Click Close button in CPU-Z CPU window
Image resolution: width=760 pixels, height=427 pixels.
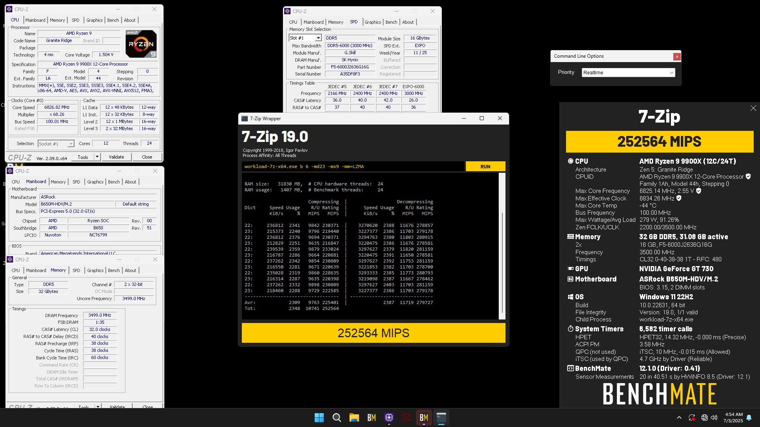[x=147, y=157]
